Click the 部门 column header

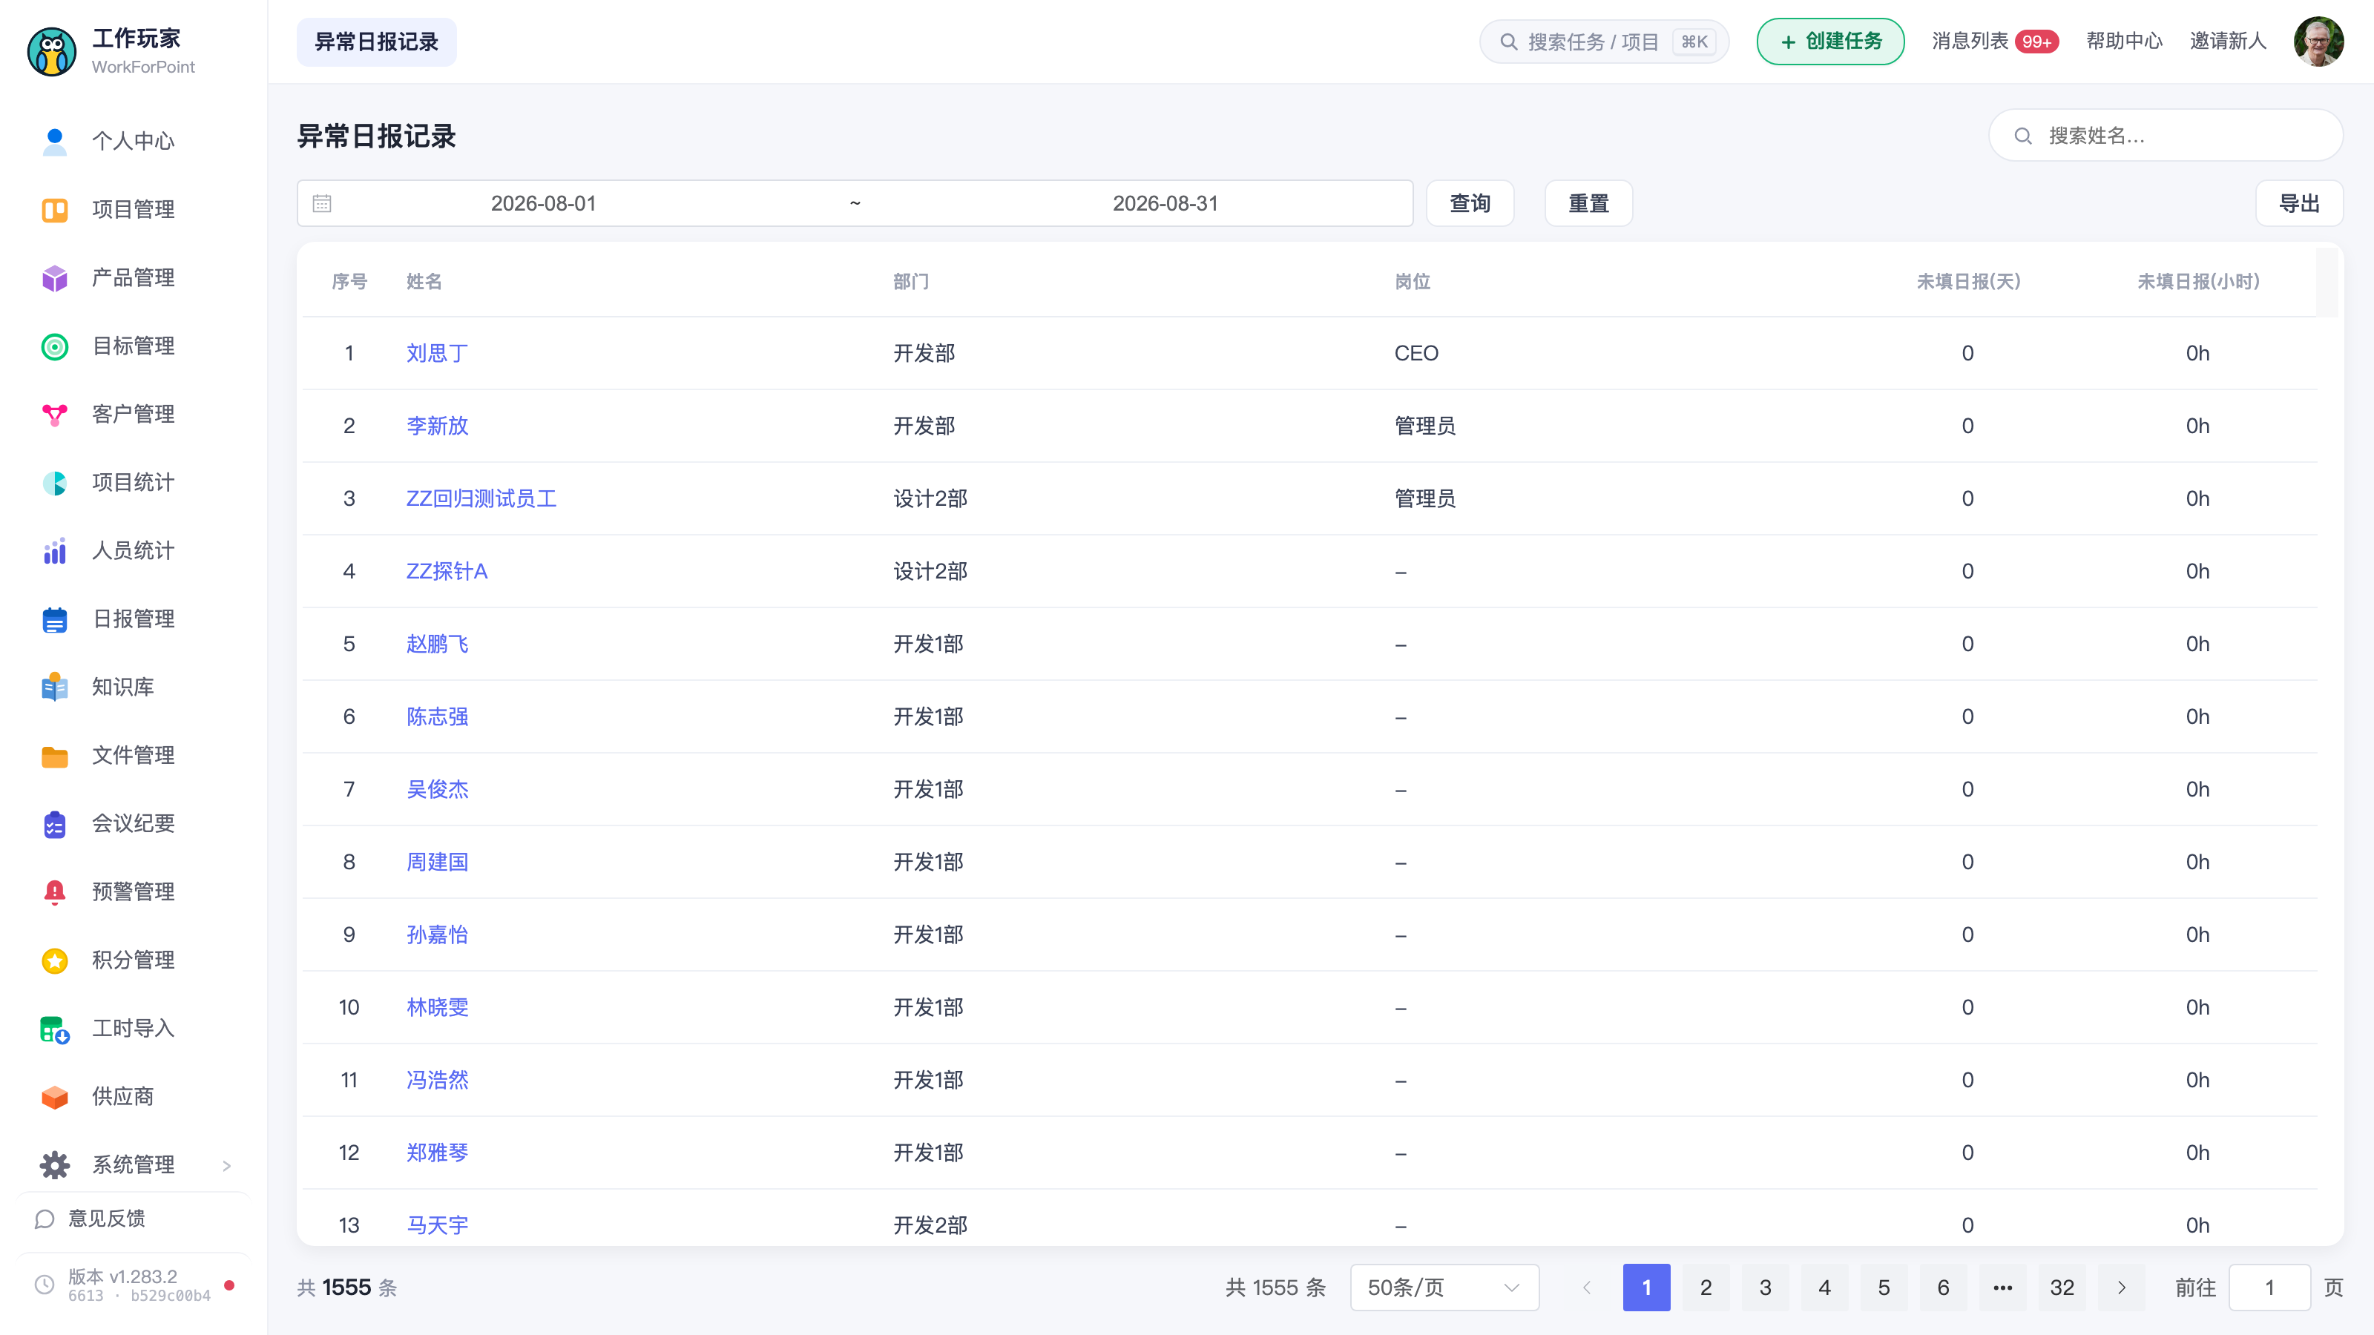(x=910, y=281)
